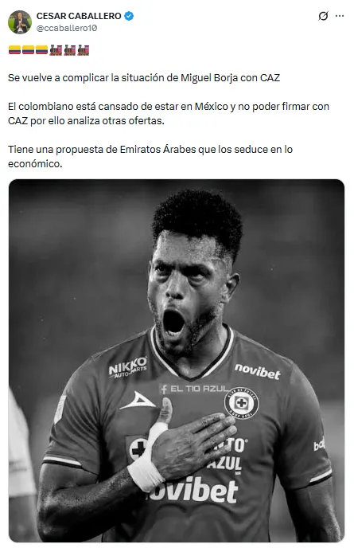Screen dimensions: 354x548
Task: Open the black-and-white Miguel Borja photo
Action: coord(177,360)
